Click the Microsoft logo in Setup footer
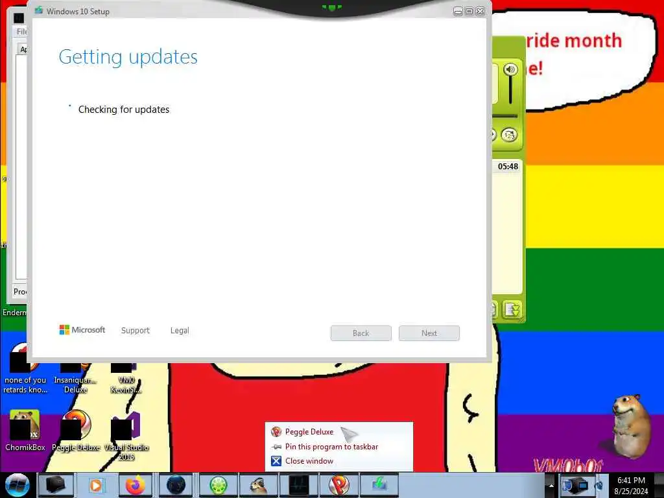Screen dimensions: 664x498 82,330
